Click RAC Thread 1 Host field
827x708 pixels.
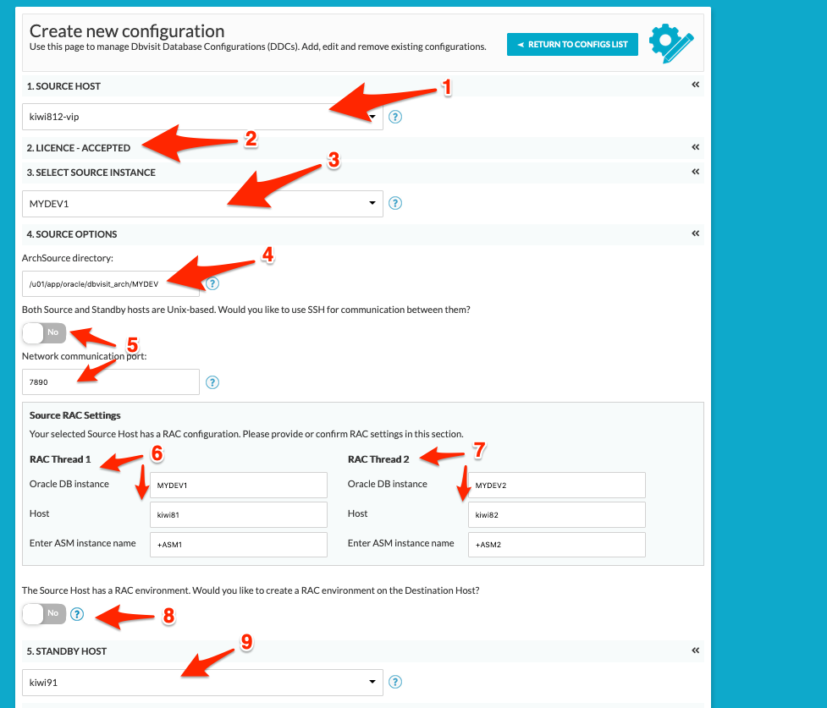pyautogui.click(x=239, y=514)
